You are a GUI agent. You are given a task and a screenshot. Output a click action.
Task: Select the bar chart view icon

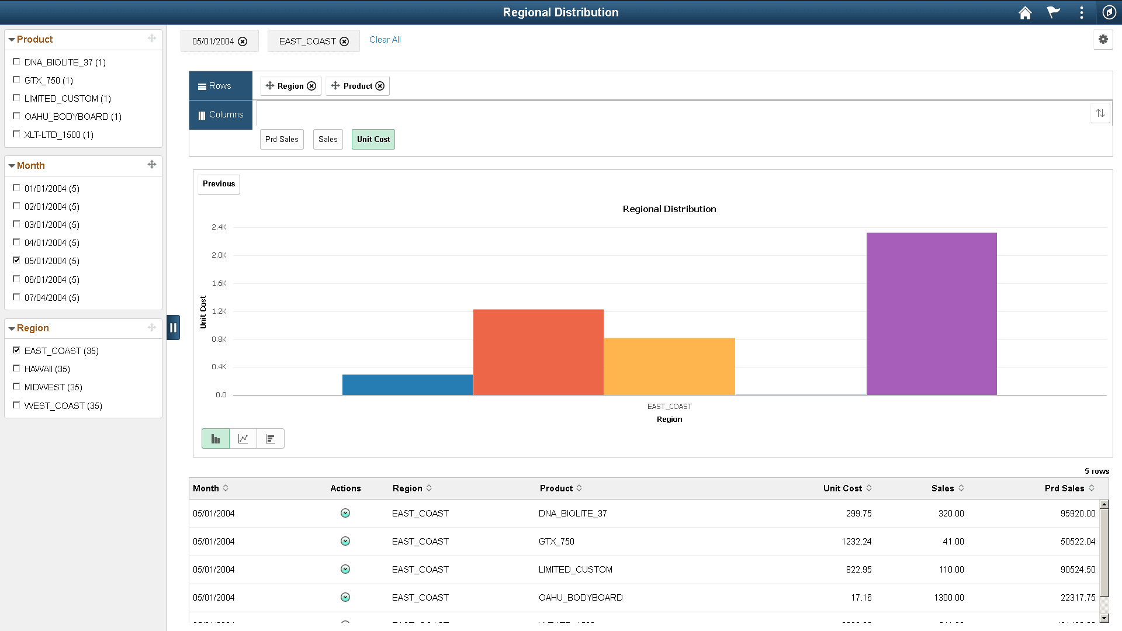point(215,438)
